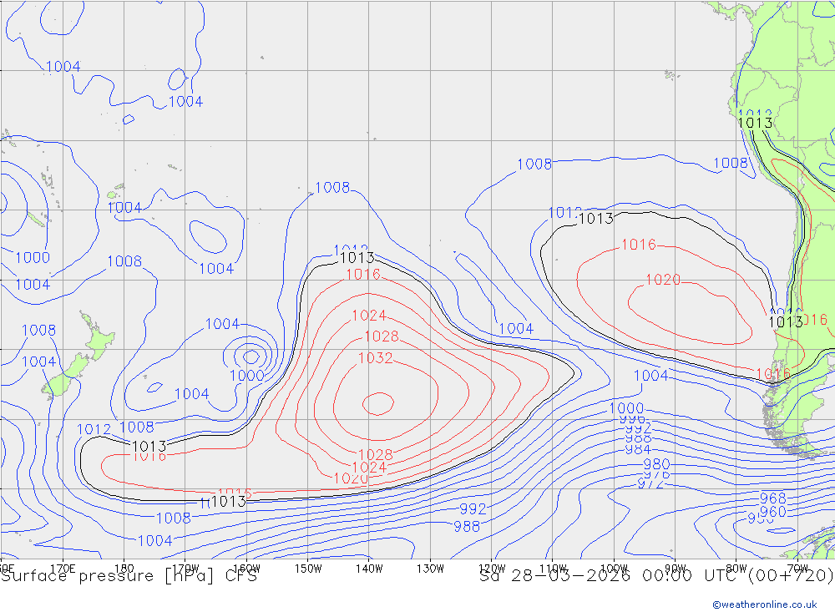The width and height of the screenshot is (835, 612).
Task: Click the 984 label above the 980
Action: point(638,450)
